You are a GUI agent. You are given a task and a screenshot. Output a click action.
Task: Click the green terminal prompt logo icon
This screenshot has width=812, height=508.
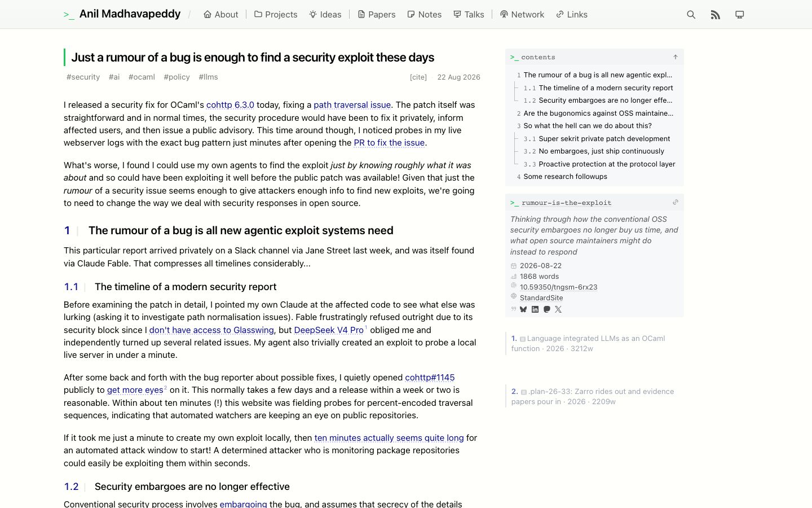coord(69,15)
